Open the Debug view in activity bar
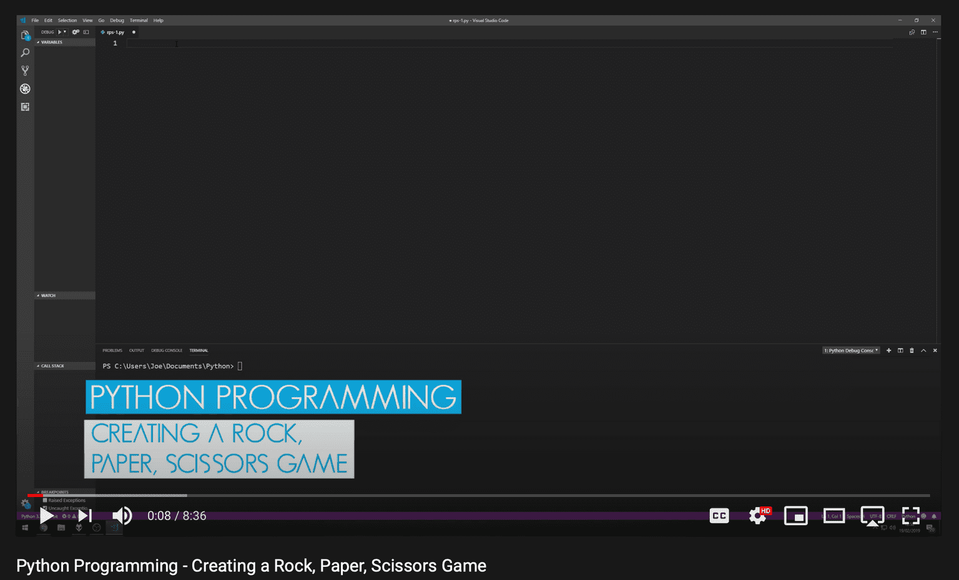 pyautogui.click(x=25, y=89)
